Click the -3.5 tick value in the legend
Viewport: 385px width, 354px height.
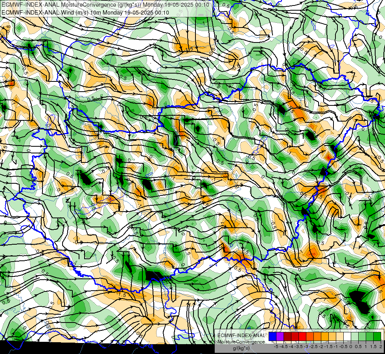298,347
